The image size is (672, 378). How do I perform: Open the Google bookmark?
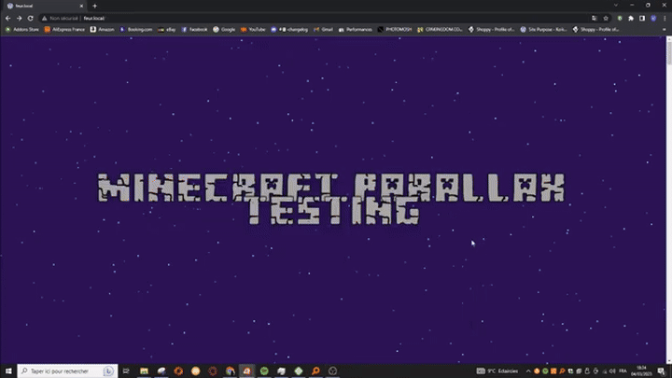coord(224,30)
